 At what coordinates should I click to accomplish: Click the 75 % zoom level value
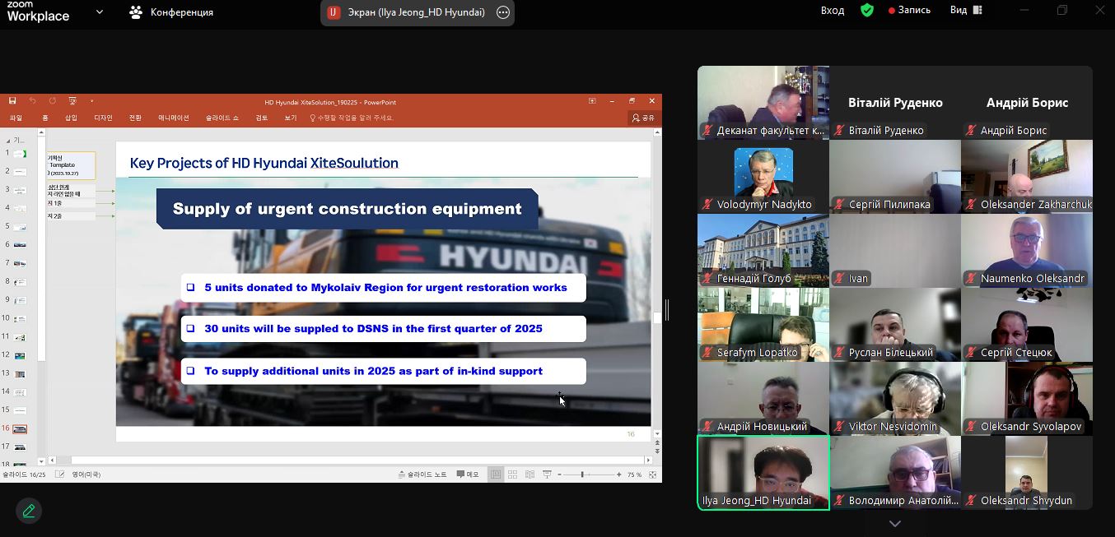coord(635,475)
